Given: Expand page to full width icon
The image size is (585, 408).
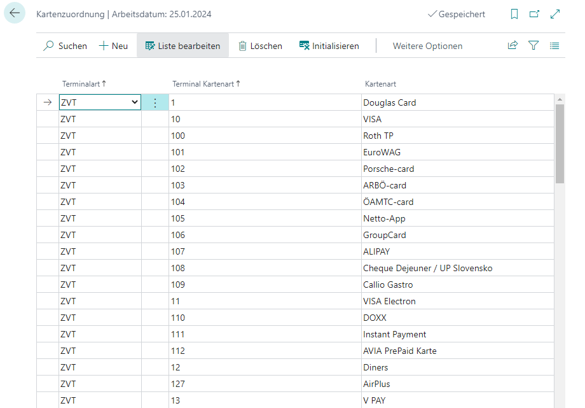Looking at the screenshot, I should (555, 14).
